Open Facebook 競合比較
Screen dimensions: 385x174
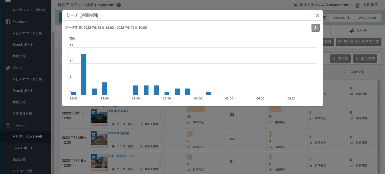coord(19,56)
